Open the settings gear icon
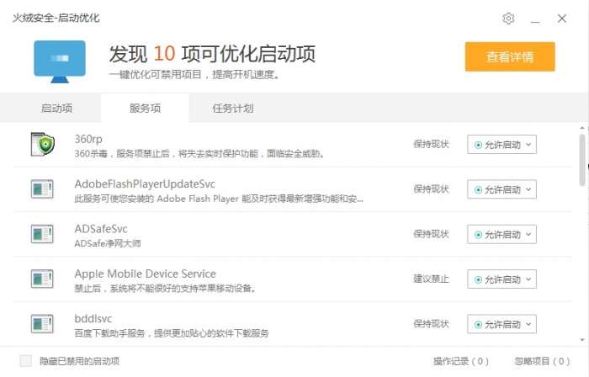Image resolution: width=589 pixels, height=377 pixels. click(508, 19)
